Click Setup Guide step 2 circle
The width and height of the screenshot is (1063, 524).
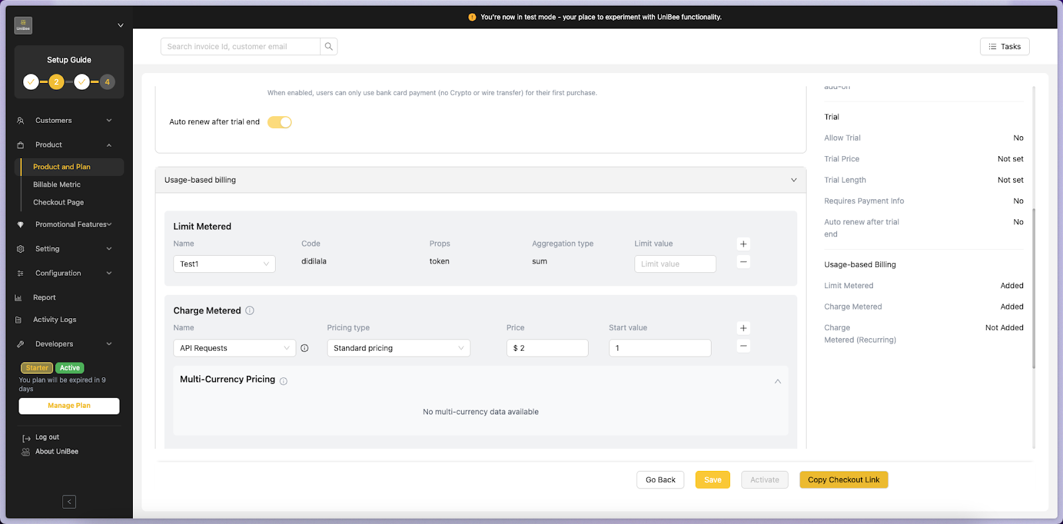point(56,82)
